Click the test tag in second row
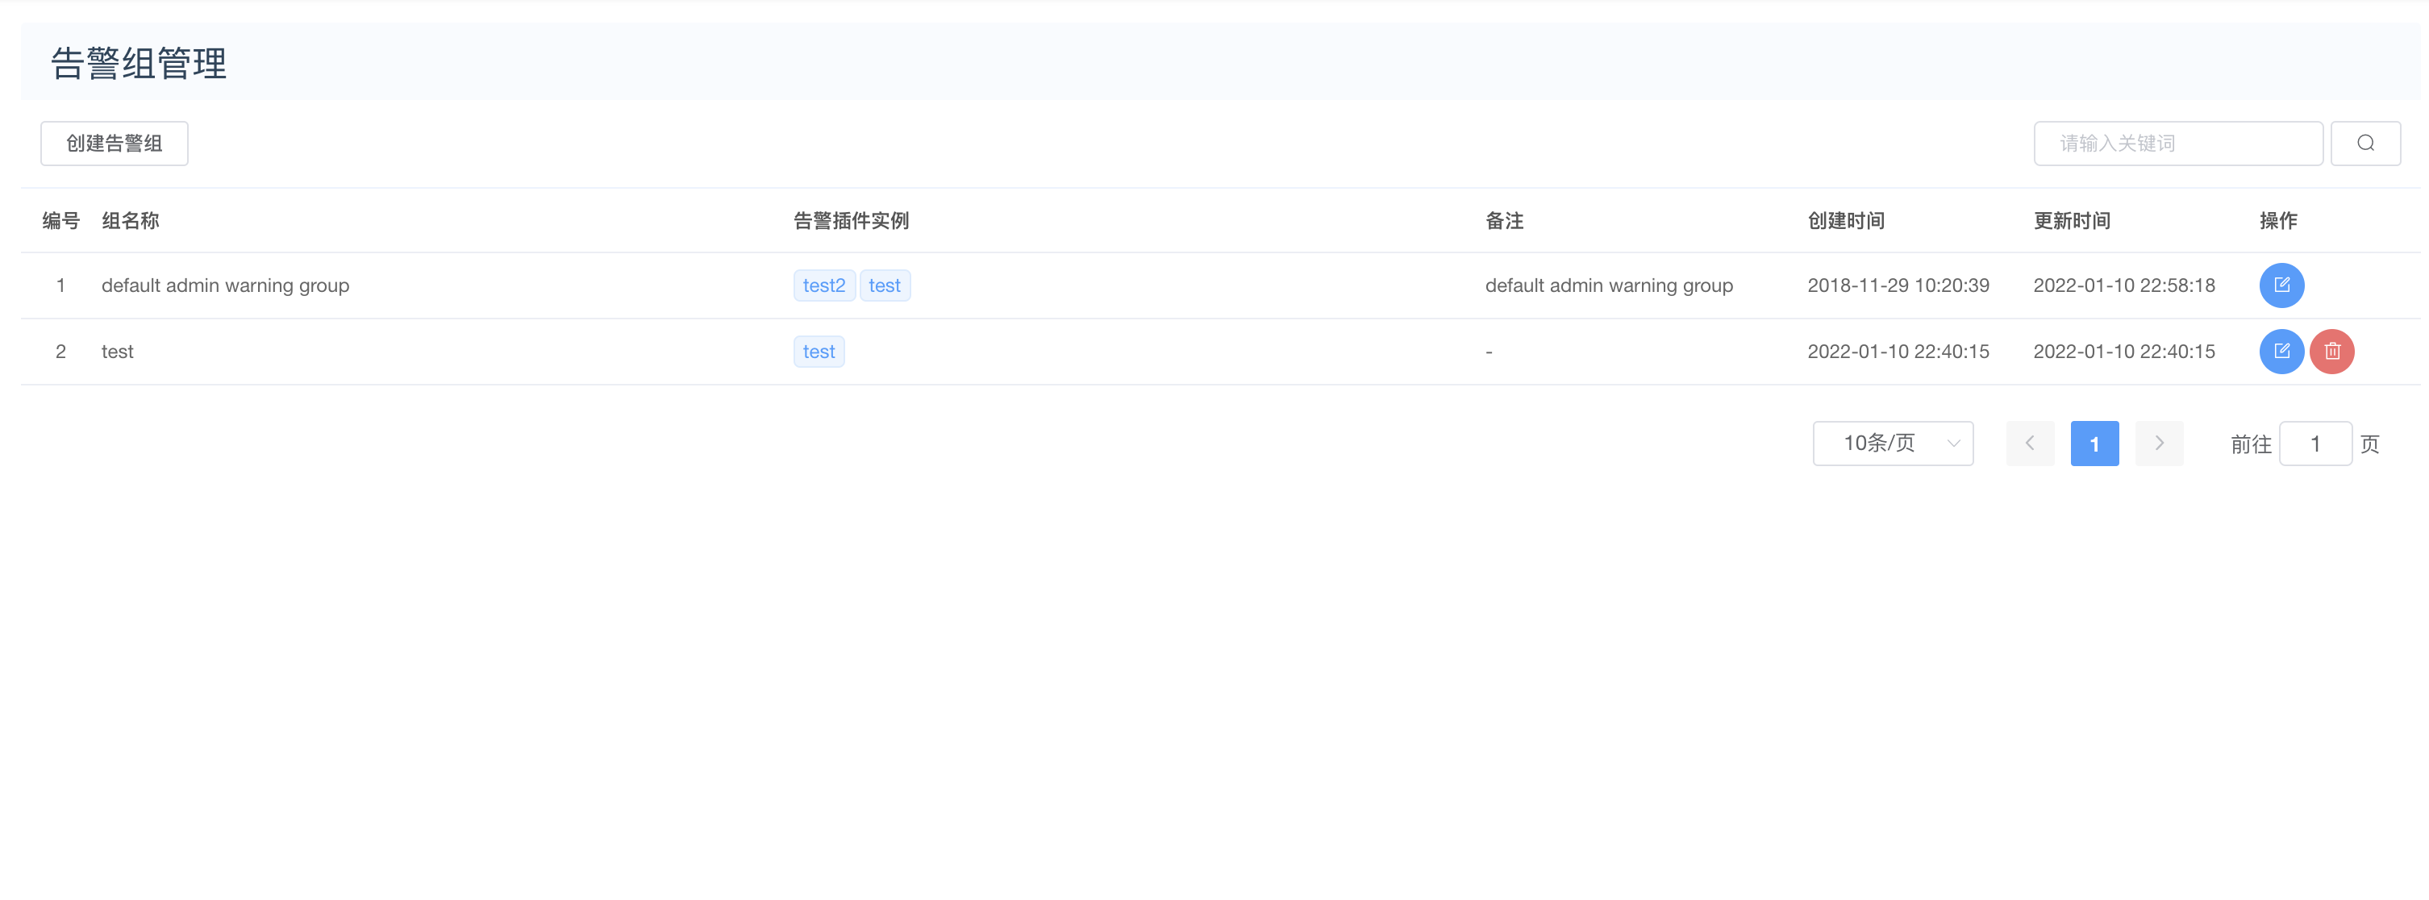Screen dimensions: 2429x900 pos(819,351)
